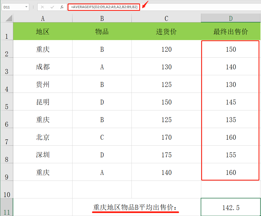Select cell A5 containing 昆明

pyautogui.click(x=43, y=102)
